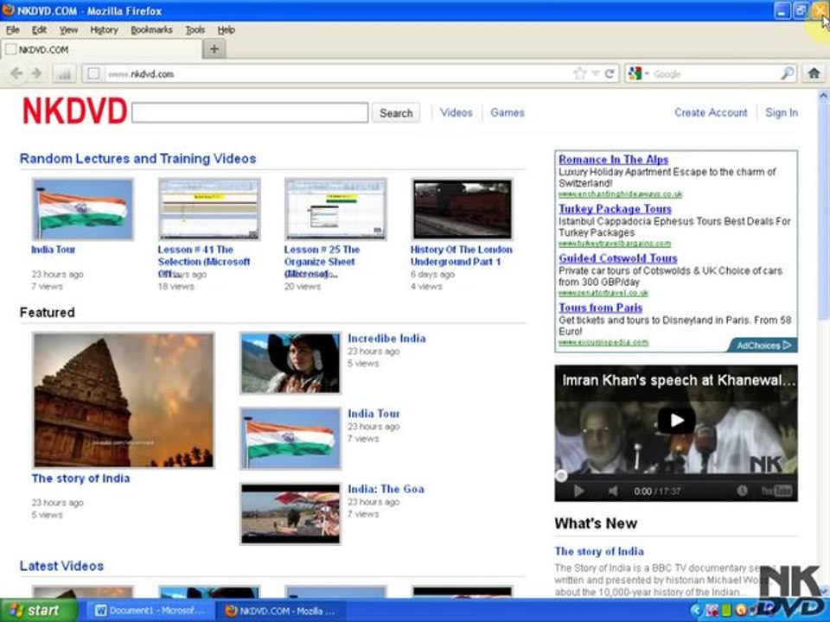This screenshot has width=830, height=622.
Task: Click page scrollbar up arrow
Action: (x=824, y=96)
